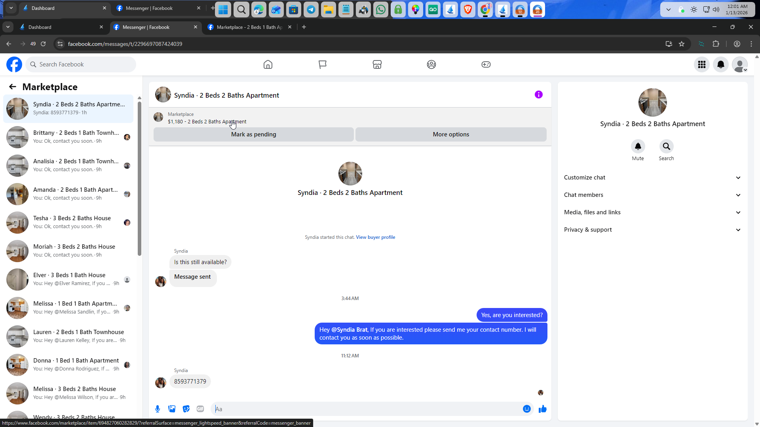
Task: Click Mark as pending button
Action: (253, 134)
